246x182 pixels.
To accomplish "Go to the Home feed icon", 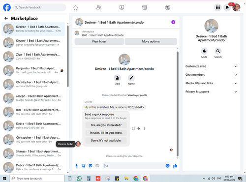I will (x=76, y=7).
